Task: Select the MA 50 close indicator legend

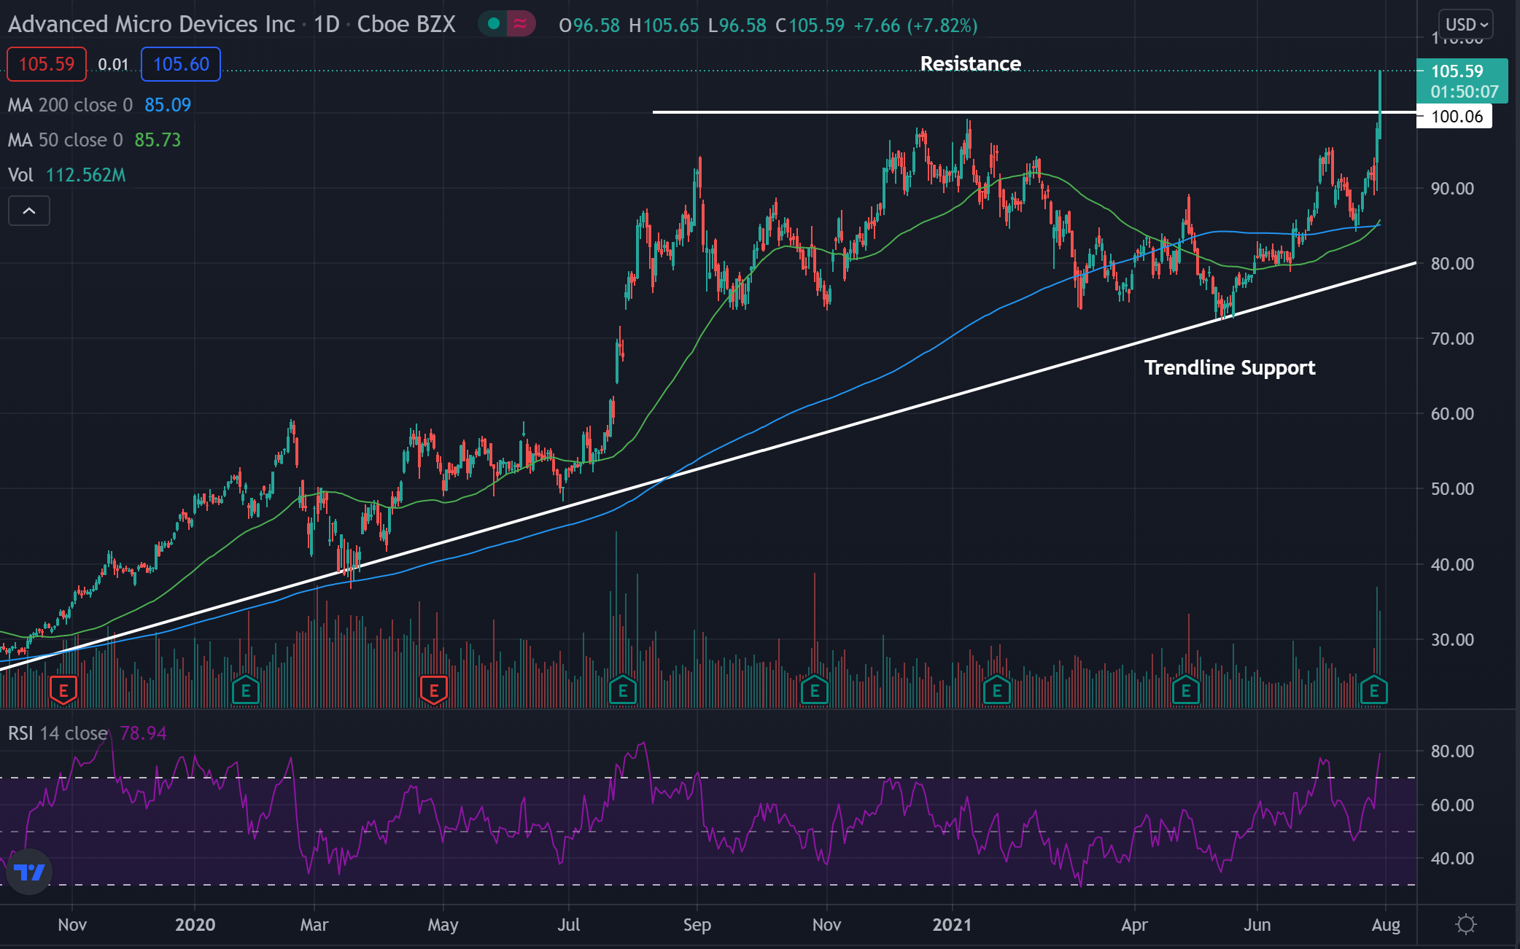Action: coord(94,140)
